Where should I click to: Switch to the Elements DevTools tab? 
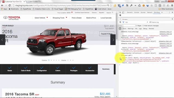click(x=130, y=13)
